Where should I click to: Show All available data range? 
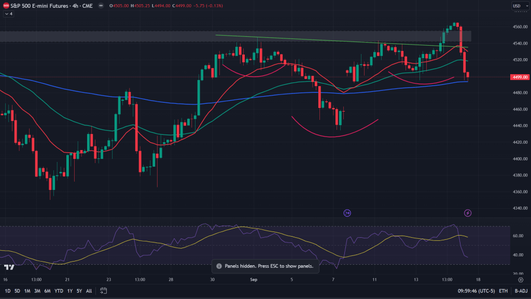tap(89, 291)
